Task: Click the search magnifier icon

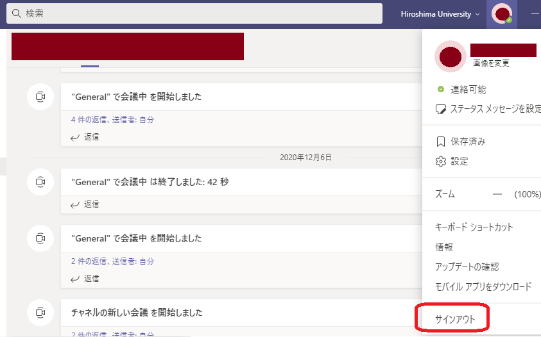Action: point(16,13)
